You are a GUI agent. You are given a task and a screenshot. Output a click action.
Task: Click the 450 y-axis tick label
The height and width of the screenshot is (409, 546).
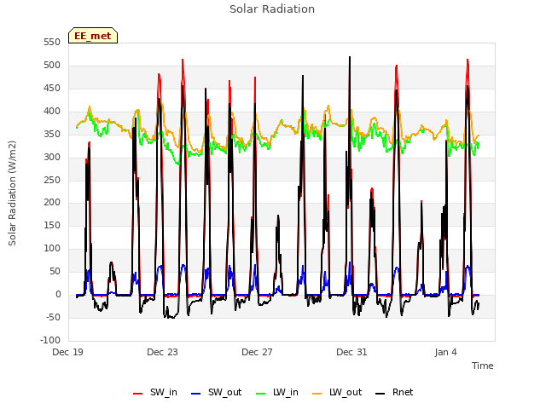click(52, 89)
